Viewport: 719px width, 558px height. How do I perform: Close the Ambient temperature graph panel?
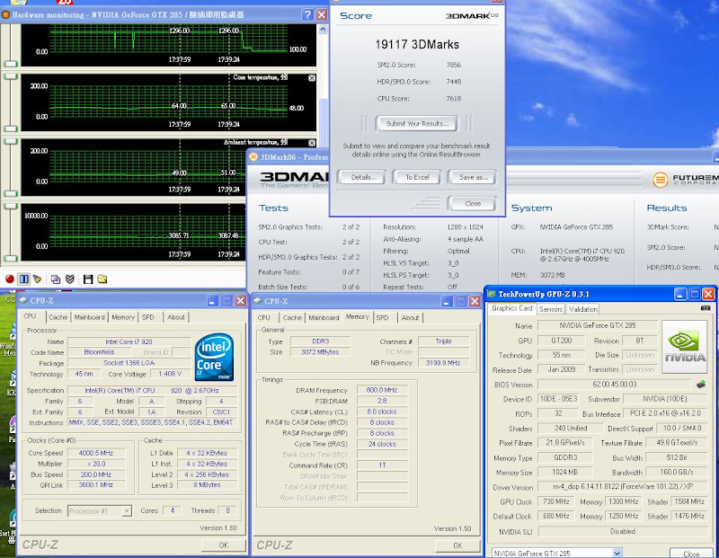coord(311,143)
